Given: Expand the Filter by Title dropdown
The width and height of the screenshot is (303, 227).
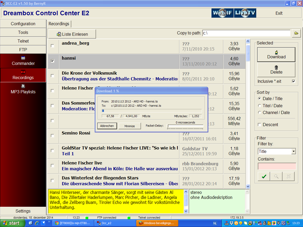Looking at the screenshot, I should click(x=294, y=151).
